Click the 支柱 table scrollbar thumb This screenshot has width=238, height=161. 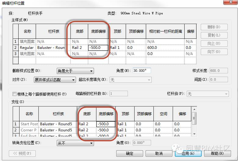coord(194,118)
